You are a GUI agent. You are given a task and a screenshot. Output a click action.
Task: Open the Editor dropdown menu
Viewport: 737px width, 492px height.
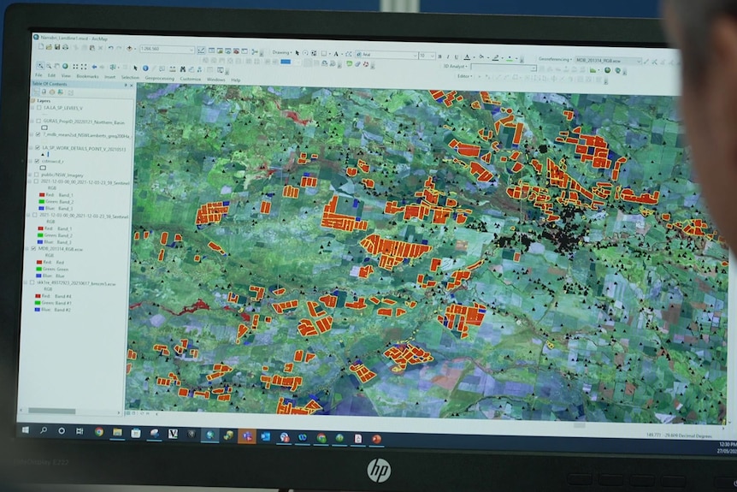click(x=465, y=76)
